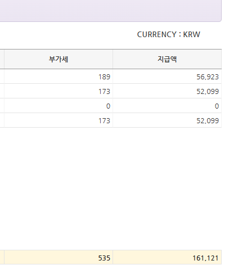This screenshot has width=238, height=274.
Task: Select the 0 value under 부가세
Action: point(59,106)
